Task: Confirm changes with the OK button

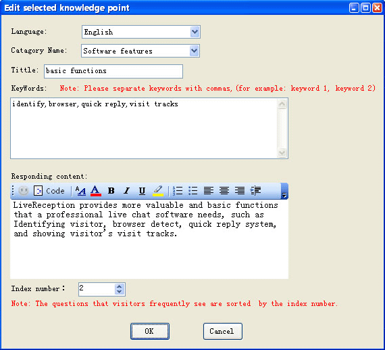Action: click(150, 331)
